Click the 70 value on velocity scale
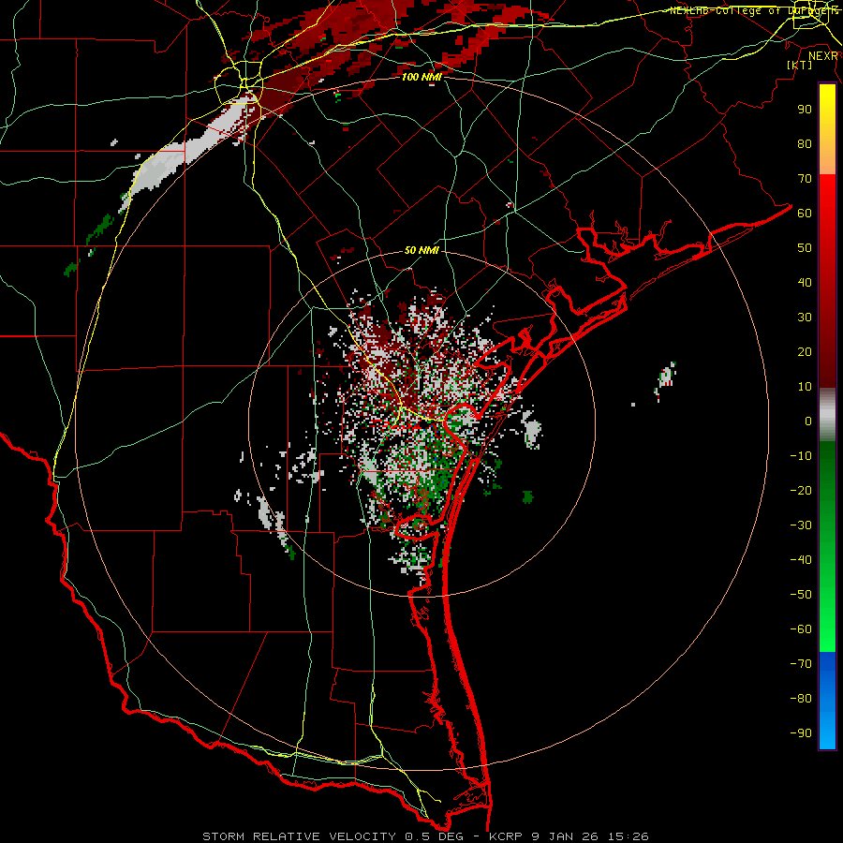The width and height of the screenshot is (843, 843). click(x=805, y=179)
